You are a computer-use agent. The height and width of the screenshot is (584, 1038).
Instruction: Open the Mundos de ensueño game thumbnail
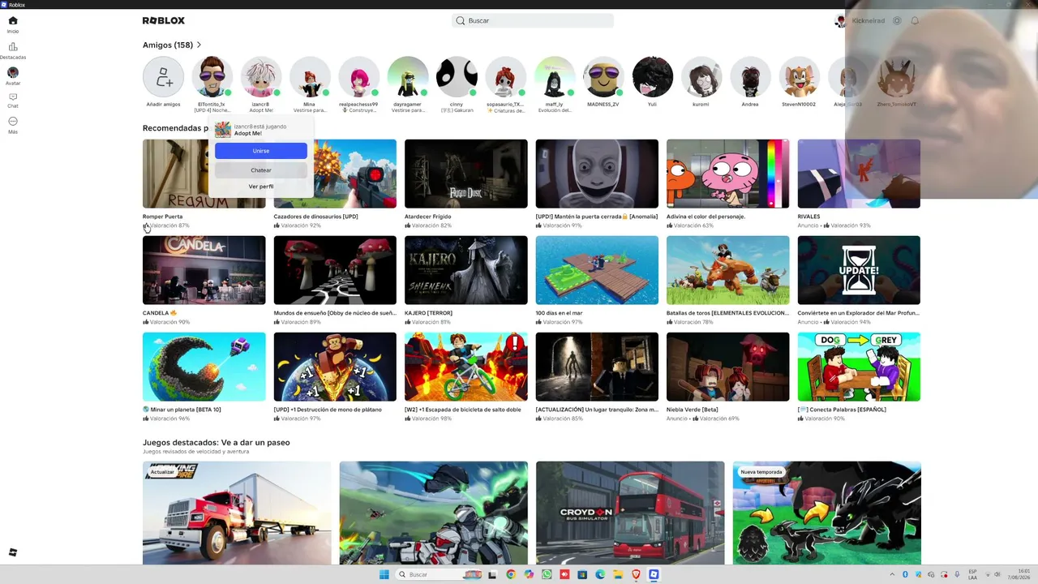click(x=335, y=270)
